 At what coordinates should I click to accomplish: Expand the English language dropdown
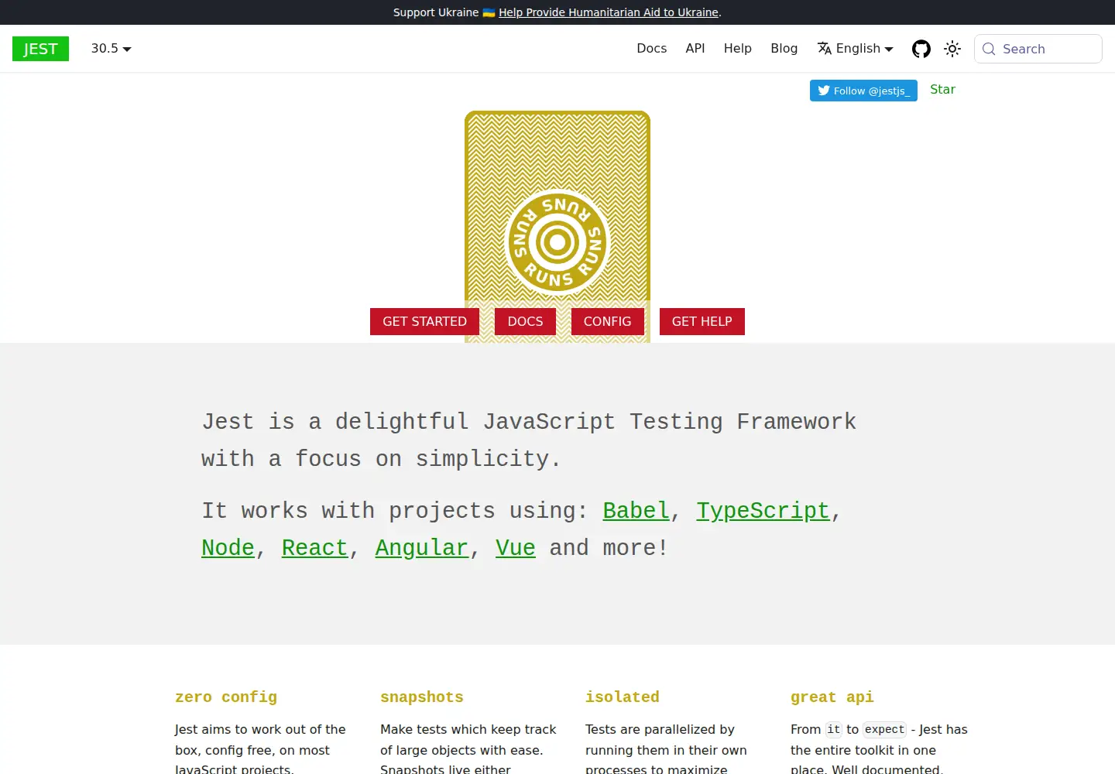pos(856,48)
